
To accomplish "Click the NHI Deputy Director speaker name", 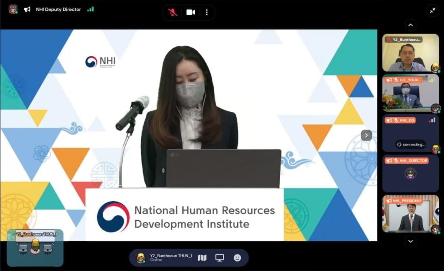I will [59, 10].
